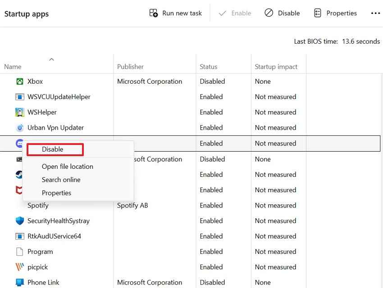Select the SecurityHealthSystray row name

pos(59,220)
